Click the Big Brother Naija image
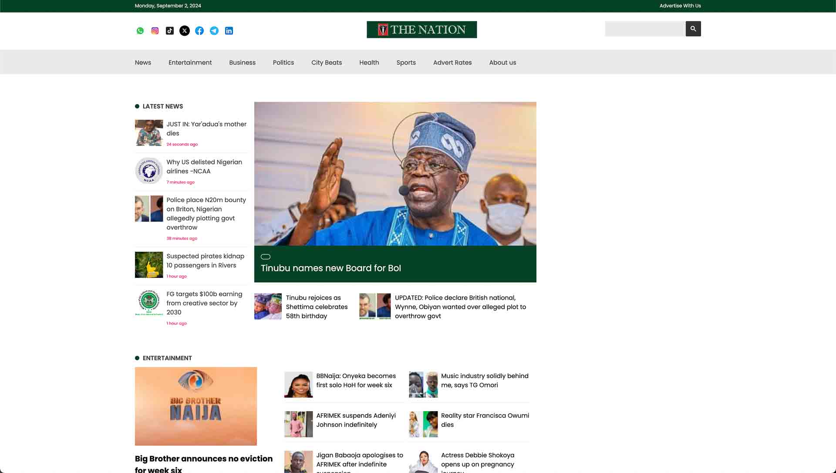 [x=196, y=406]
